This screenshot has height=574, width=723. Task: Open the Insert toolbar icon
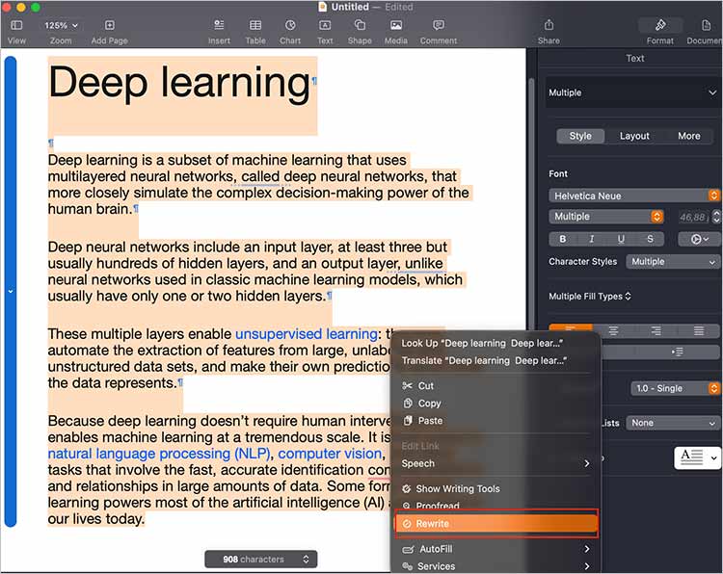coord(219,25)
